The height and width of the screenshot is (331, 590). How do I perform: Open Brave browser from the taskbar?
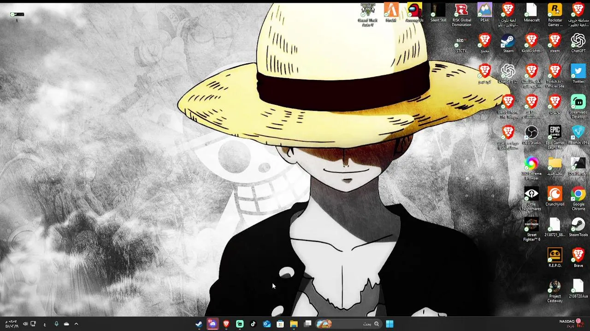click(x=226, y=324)
